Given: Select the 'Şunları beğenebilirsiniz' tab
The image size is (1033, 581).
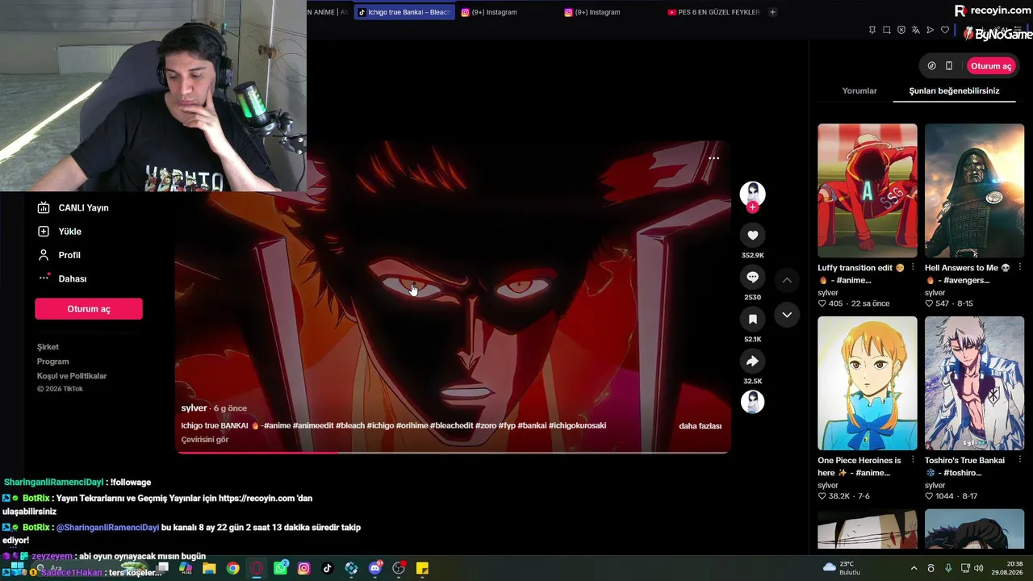Looking at the screenshot, I should (x=954, y=91).
